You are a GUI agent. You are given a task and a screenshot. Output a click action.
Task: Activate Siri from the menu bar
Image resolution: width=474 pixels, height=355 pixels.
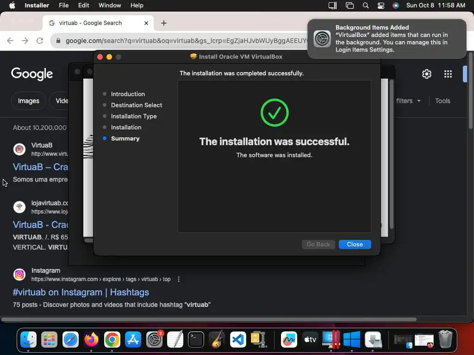[395, 6]
